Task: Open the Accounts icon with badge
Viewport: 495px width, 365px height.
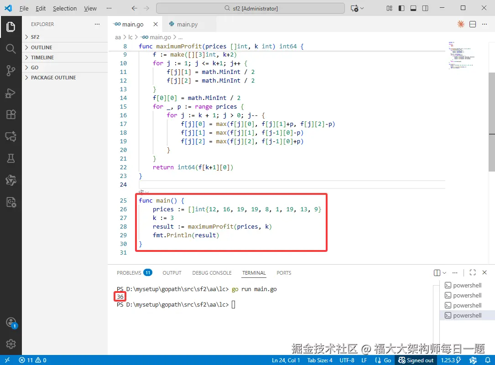Action: coord(11,323)
